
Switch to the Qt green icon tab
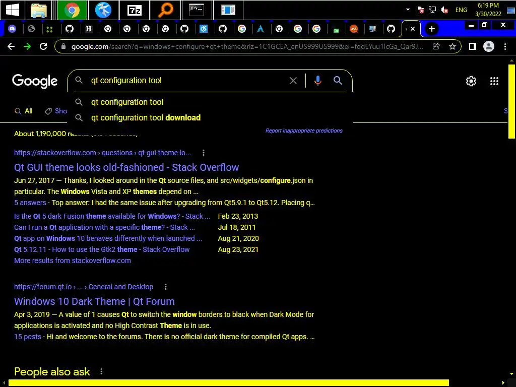[336, 30]
